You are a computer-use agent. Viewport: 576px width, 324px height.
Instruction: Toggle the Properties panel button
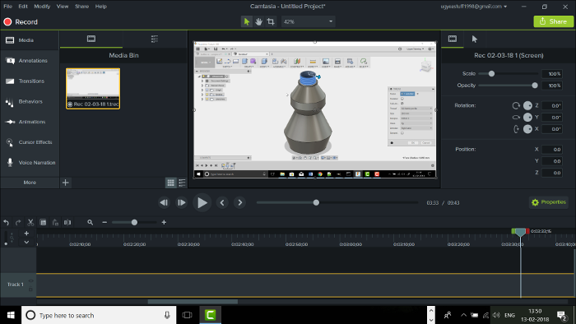tap(549, 202)
